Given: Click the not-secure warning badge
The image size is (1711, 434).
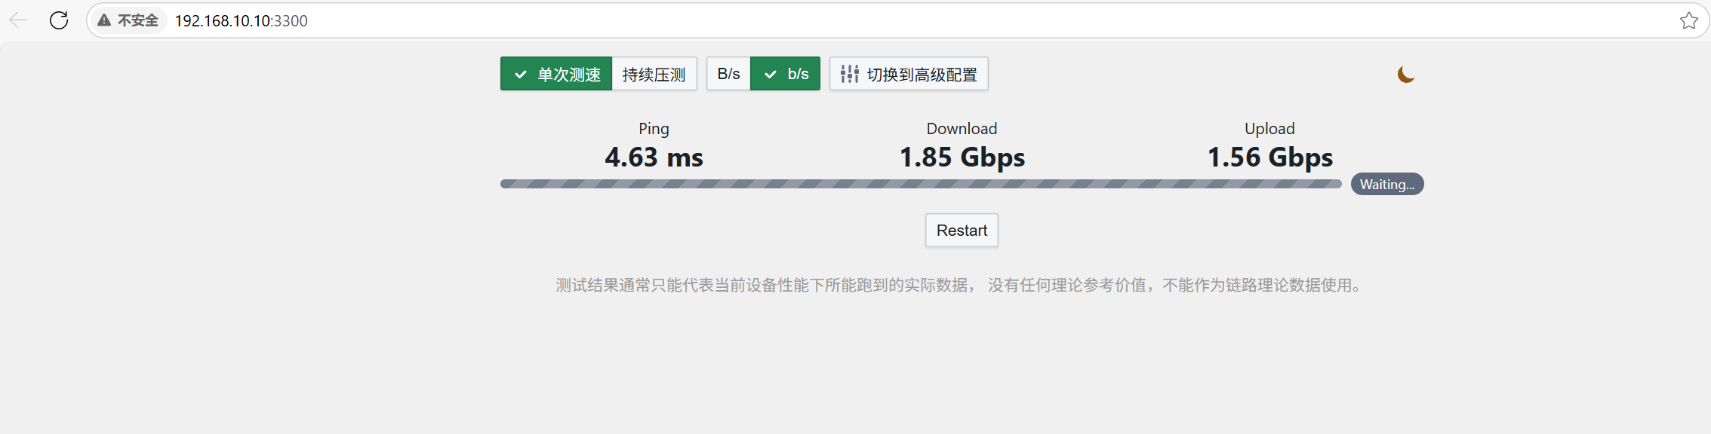Looking at the screenshot, I should pyautogui.click(x=128, y=20).
